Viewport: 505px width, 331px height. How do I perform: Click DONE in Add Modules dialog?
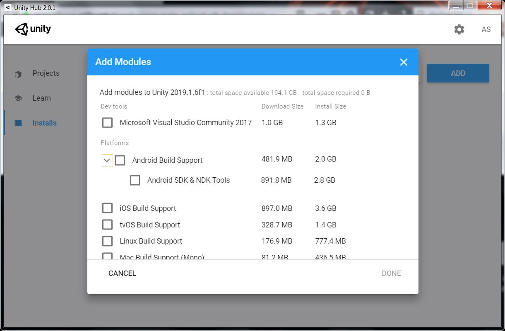point(391,273)
